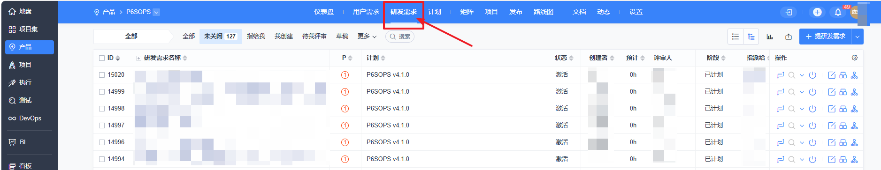Select 产品 in the left sidebar

click(29, 47)
